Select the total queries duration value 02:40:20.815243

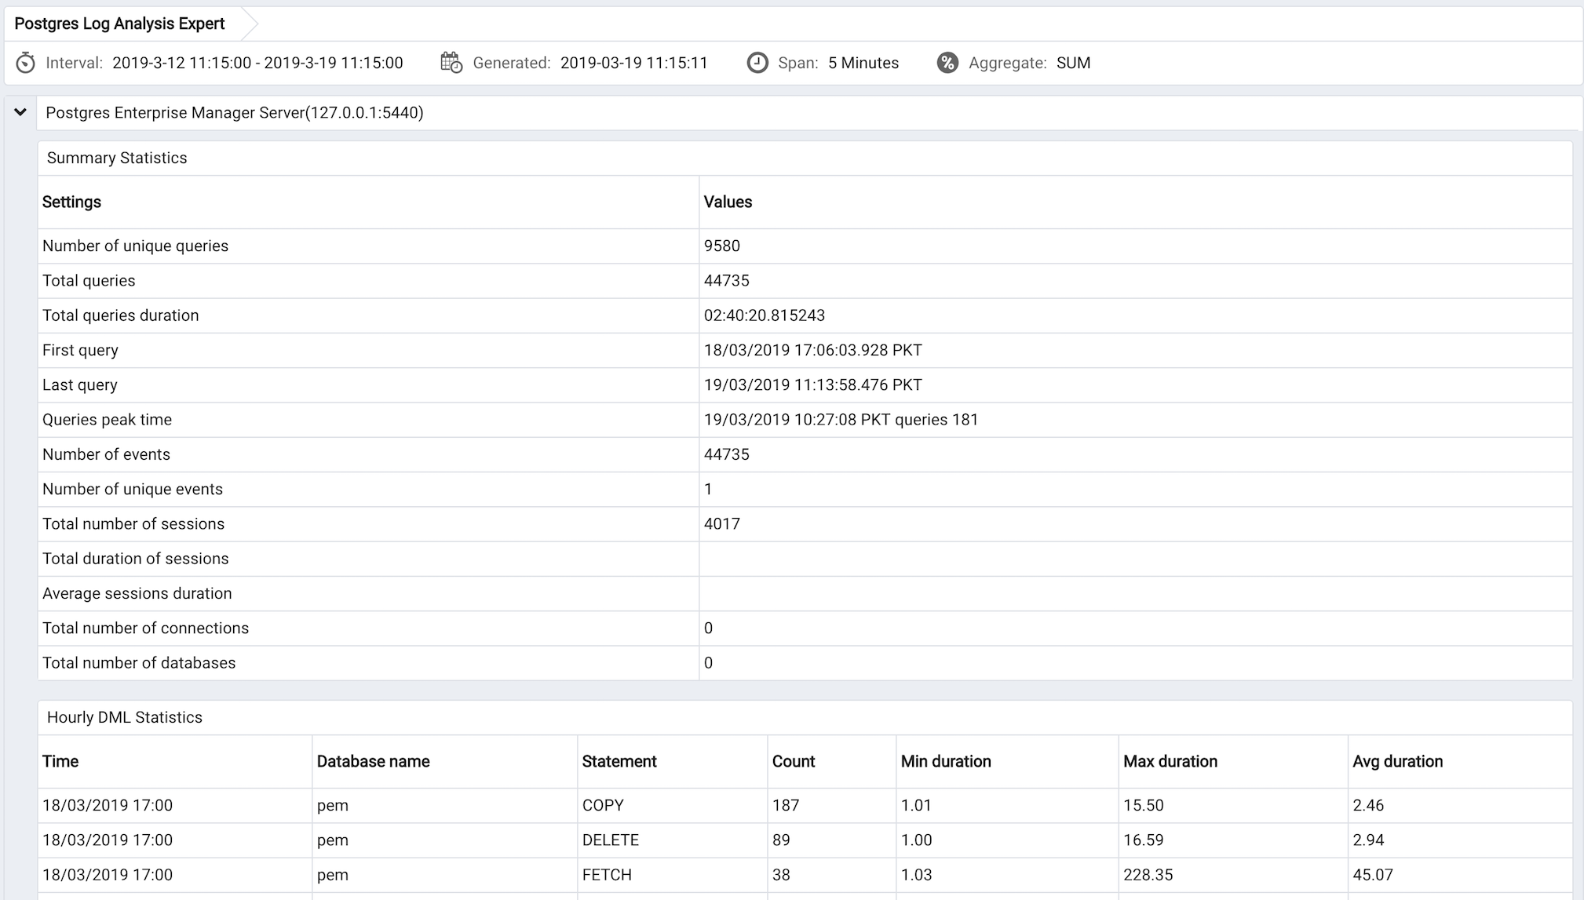click(765, 315)
